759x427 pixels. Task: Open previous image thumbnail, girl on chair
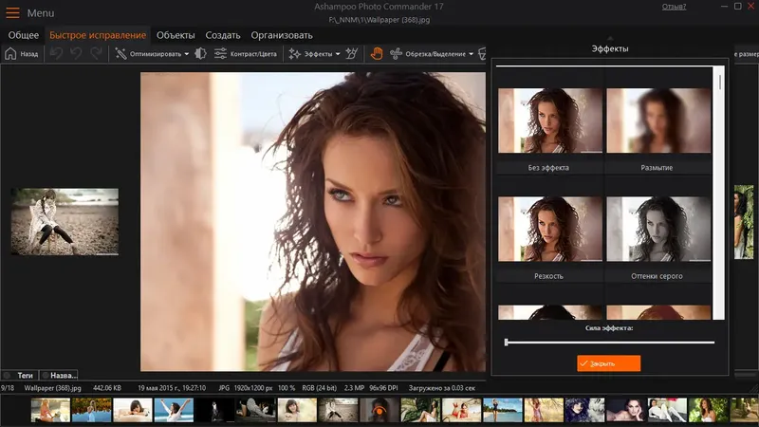pyautogui.click(x=65, y=222)
